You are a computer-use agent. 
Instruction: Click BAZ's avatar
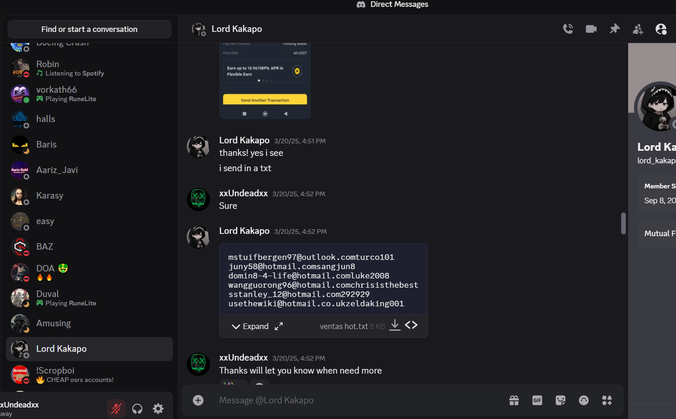pyautogui.click(x=20, y=246)
